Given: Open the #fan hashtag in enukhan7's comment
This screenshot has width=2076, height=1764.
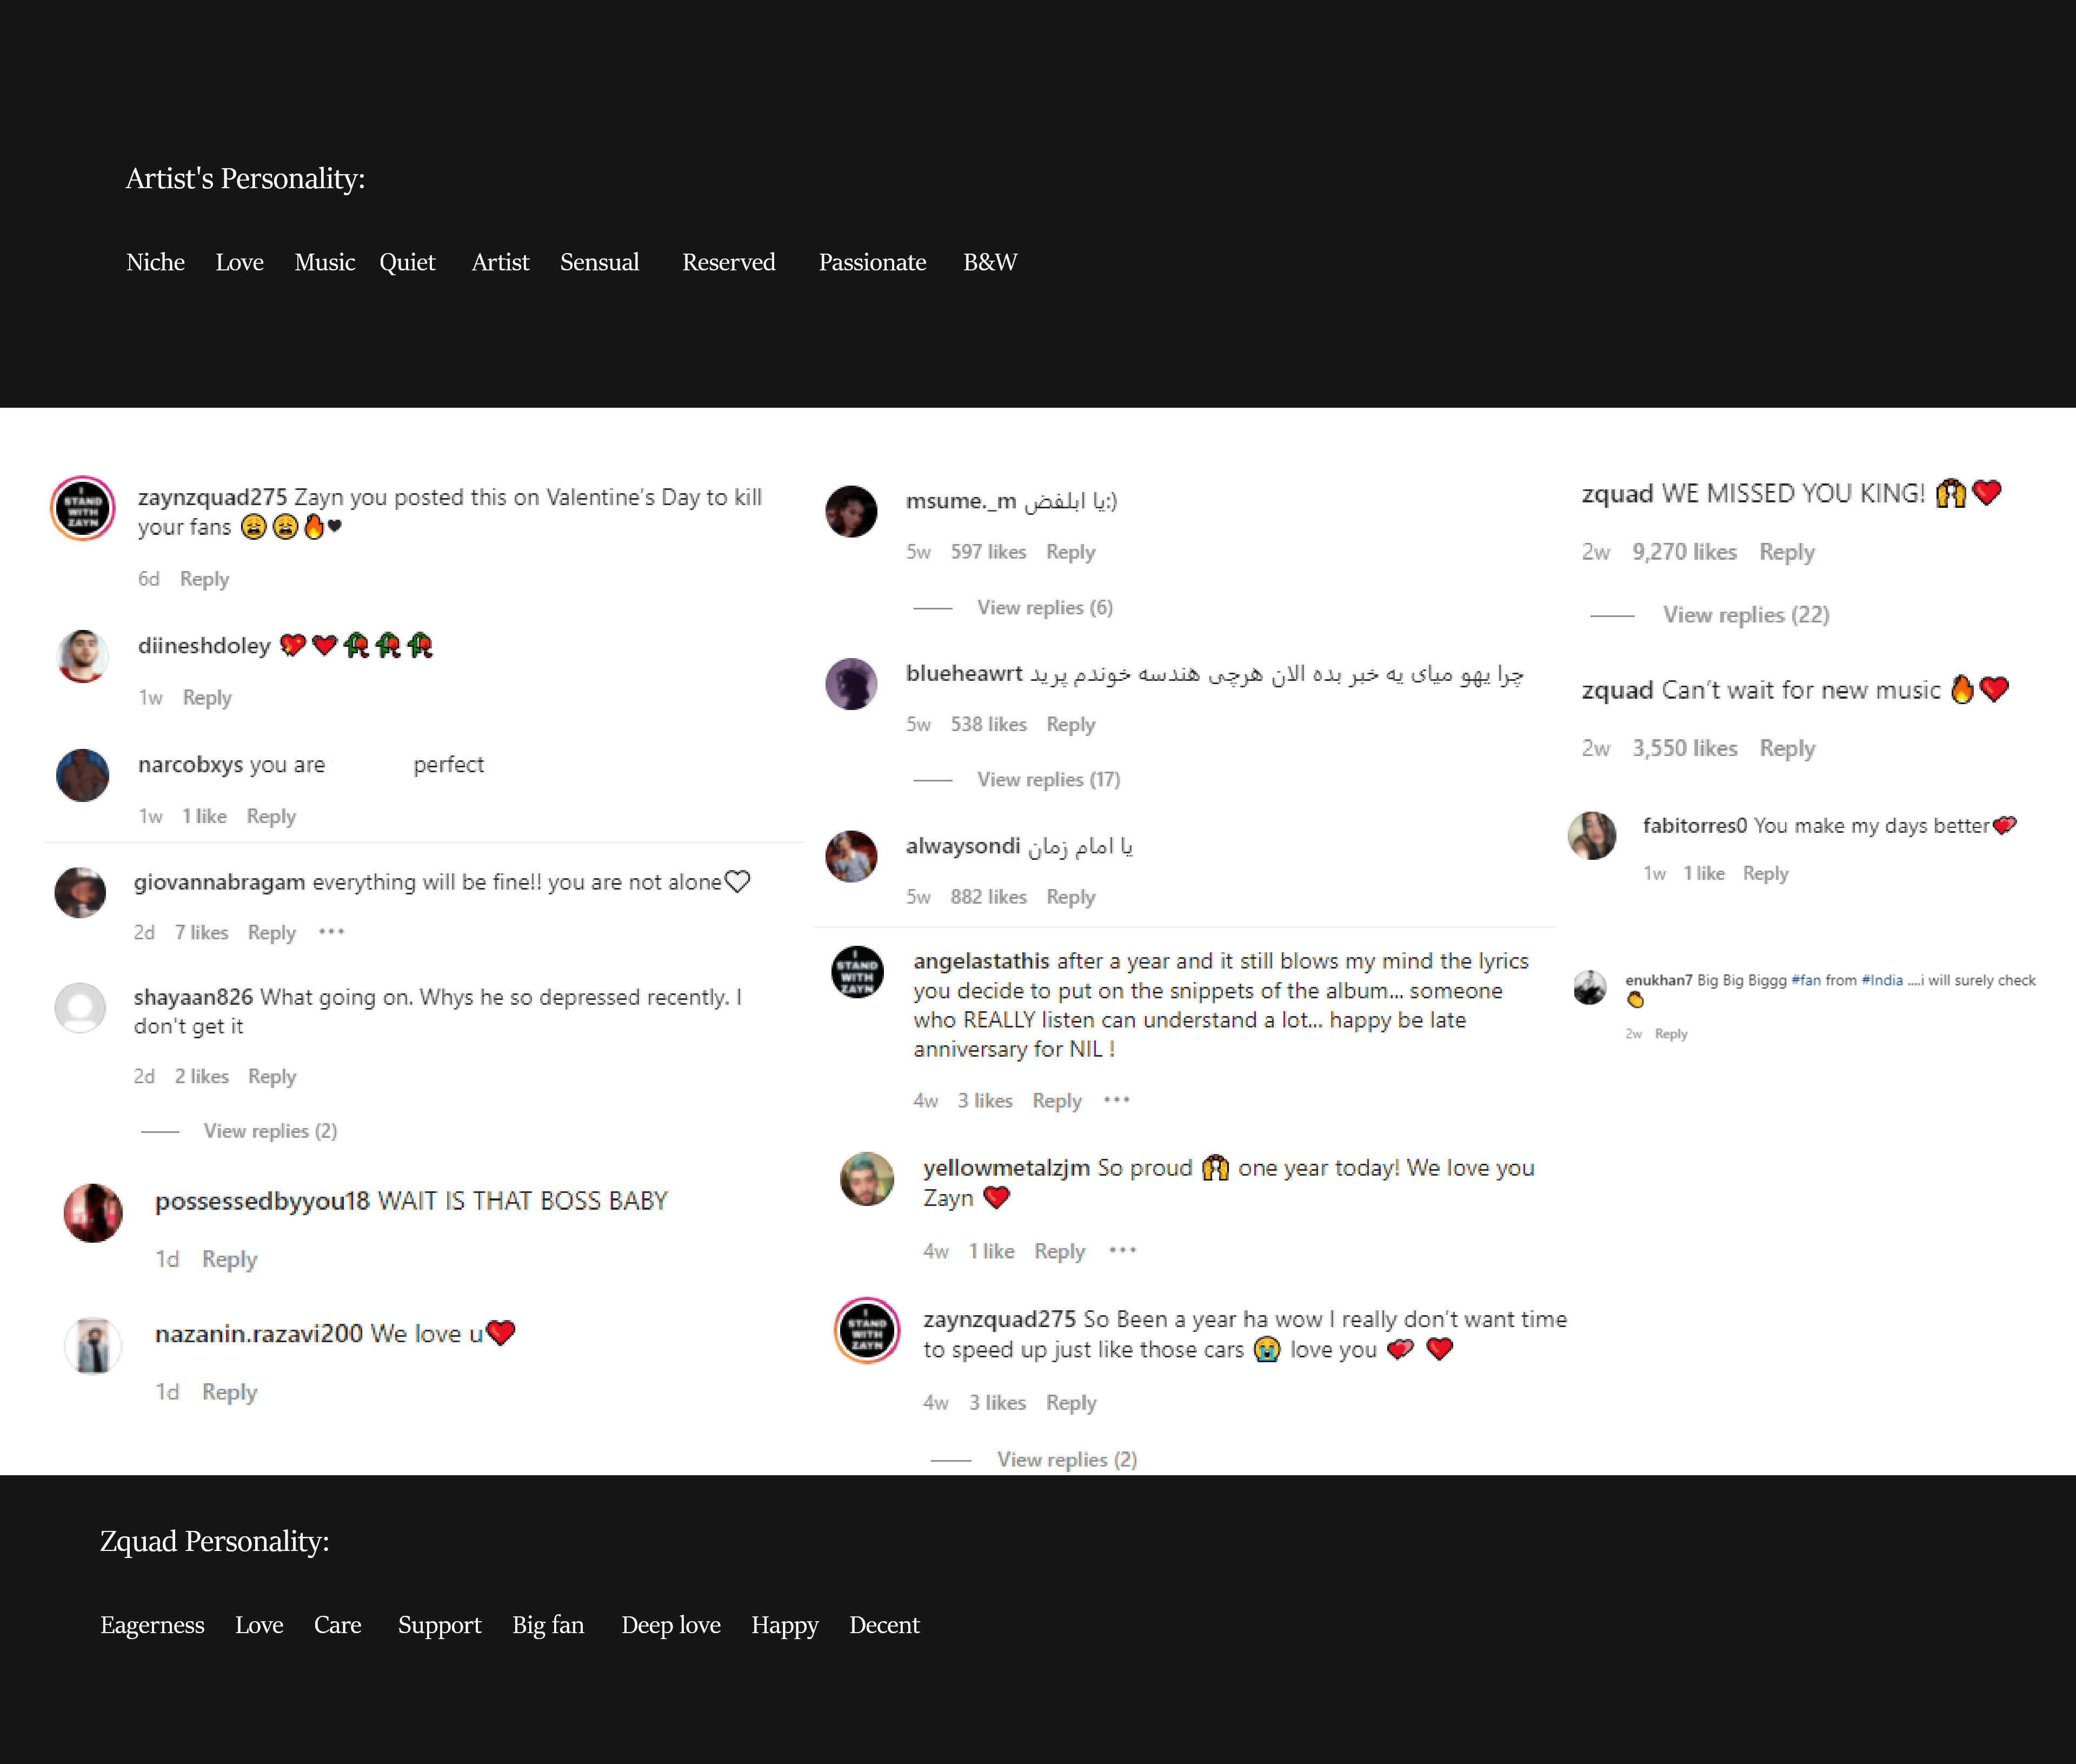Looking at the screenshot, I should coord(1805,980).
